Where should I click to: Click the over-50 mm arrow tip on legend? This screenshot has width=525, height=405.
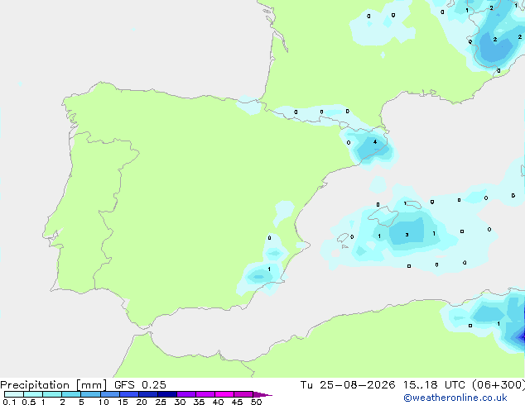click(262, 394)
